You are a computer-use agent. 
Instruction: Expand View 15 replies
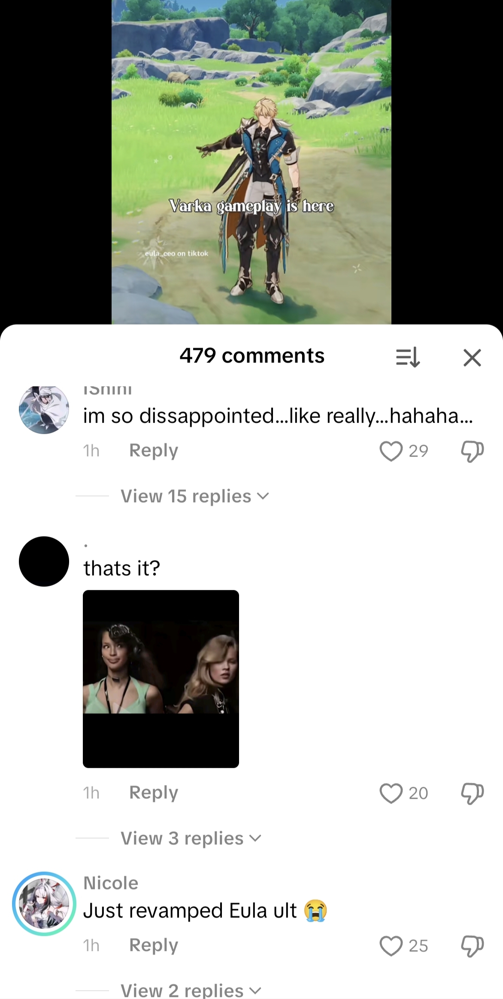pos(194,496)
